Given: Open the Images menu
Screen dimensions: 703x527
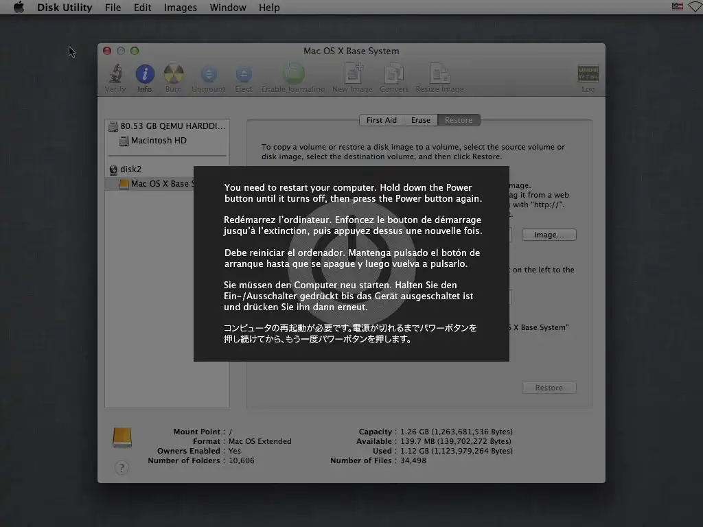Looking at the screenshot, I should coord(181,7).
